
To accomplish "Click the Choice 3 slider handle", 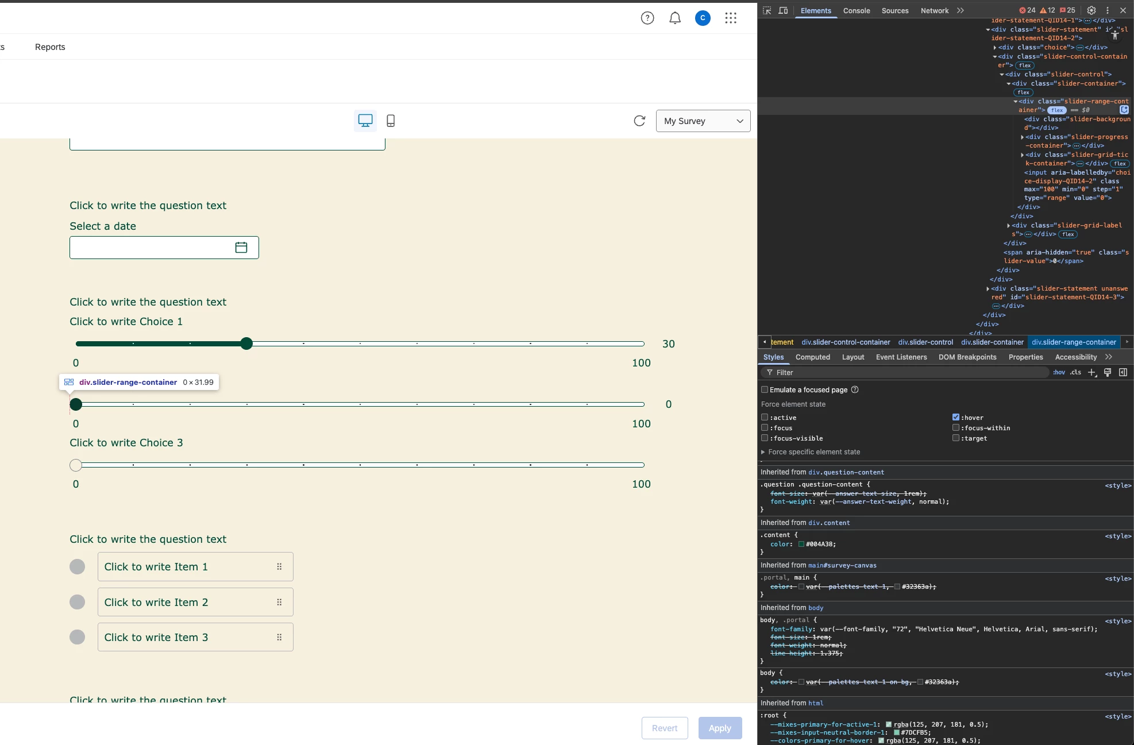I will 76,465.
